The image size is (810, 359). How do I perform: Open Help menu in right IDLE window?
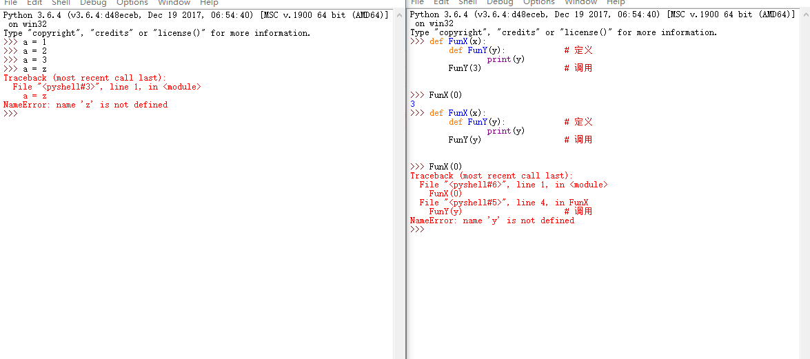(x=616, y=3)
